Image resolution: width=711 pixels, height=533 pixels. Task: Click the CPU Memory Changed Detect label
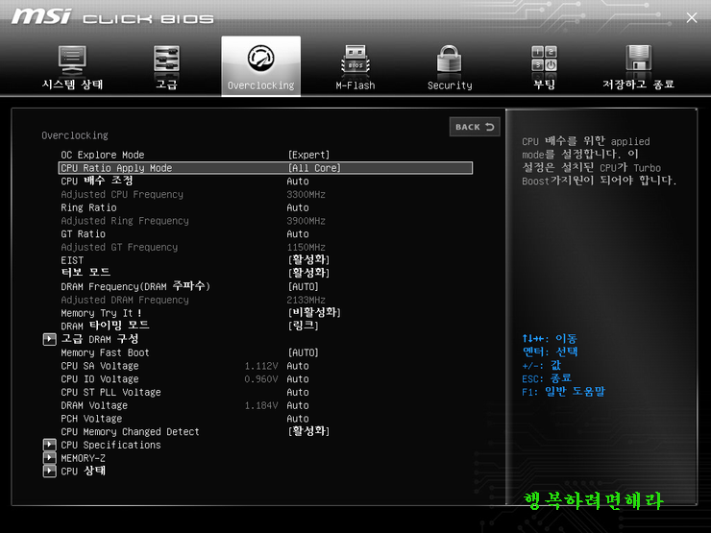click(130, 431)
